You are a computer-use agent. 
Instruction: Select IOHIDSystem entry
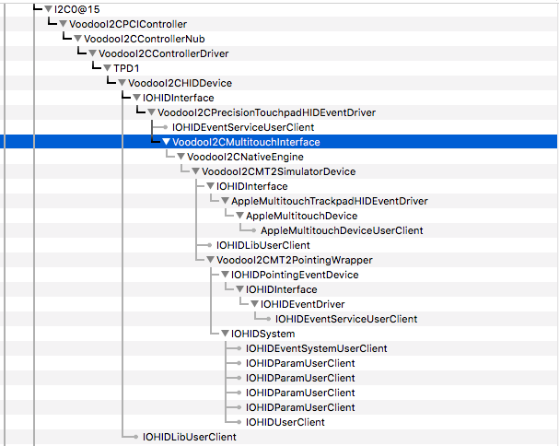263,334
